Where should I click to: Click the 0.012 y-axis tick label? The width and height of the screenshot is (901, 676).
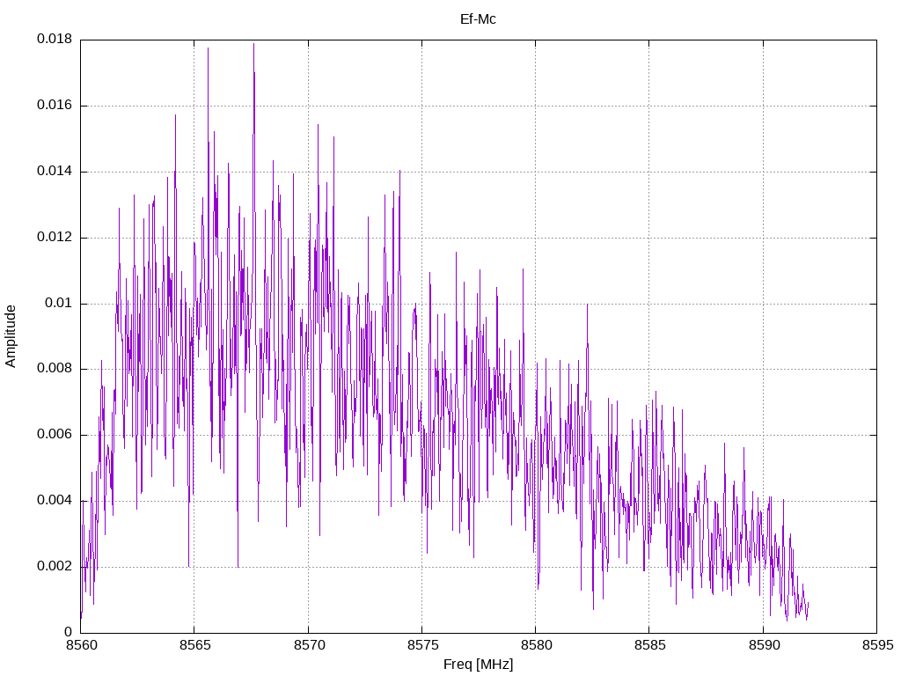tap(55, 237)
